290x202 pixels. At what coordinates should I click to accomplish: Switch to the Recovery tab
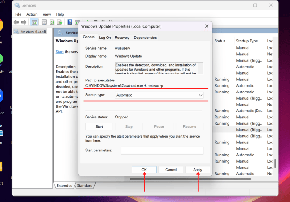122,38
